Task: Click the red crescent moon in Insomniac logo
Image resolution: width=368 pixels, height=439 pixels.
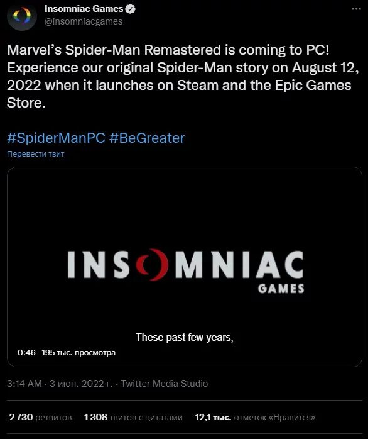Action: click(x=153, y=265)
